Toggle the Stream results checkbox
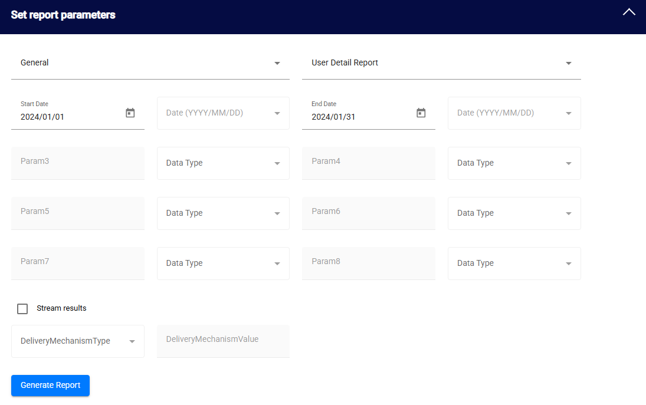 click(22, 309)
